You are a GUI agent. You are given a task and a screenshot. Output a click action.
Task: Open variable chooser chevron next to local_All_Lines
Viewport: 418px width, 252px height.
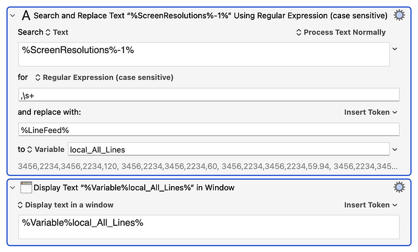pyautogui.click(x=395, y=149)
